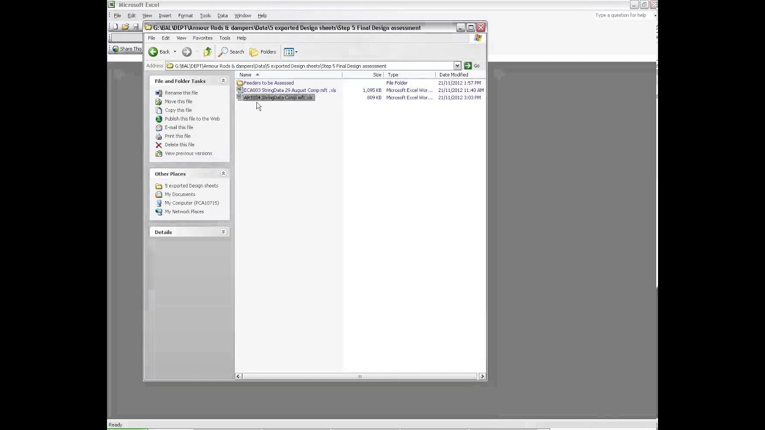
Task: Expand the Address bar dropdown arrow
Action: click(457, 66)
